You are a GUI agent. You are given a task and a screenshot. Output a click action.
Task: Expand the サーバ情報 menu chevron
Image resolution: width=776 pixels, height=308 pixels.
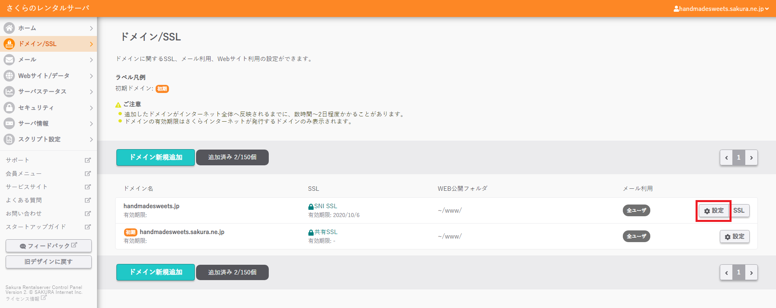[91, 124]
